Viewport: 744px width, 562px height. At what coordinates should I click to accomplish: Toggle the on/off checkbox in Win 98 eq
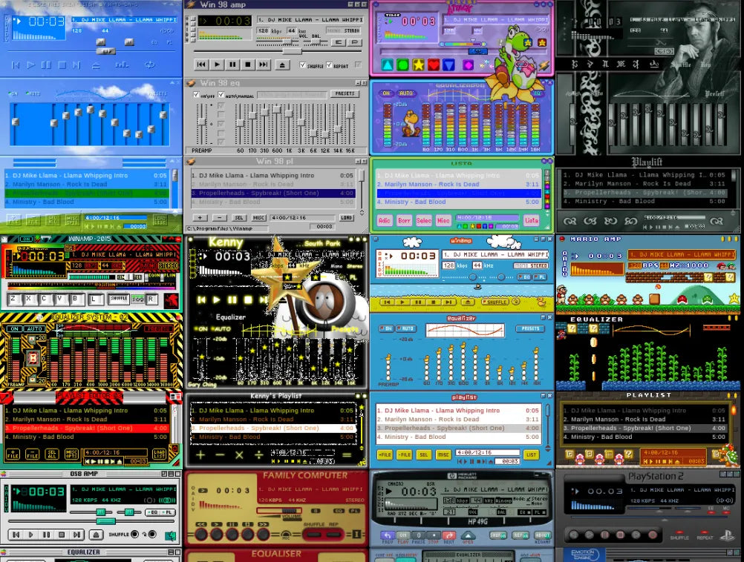tap(196, 95)
